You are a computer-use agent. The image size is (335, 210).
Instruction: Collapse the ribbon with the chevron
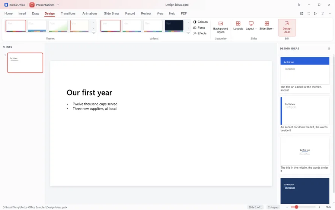click(x=330, y=13)
